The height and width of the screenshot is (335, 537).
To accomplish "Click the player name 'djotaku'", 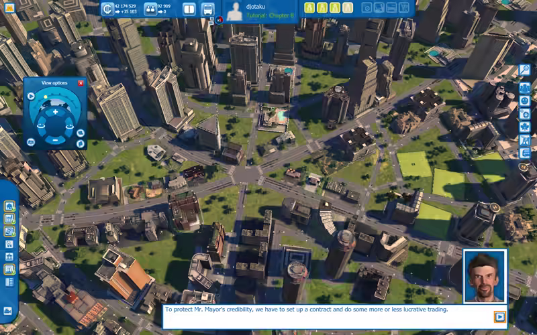I will [256, 6].
